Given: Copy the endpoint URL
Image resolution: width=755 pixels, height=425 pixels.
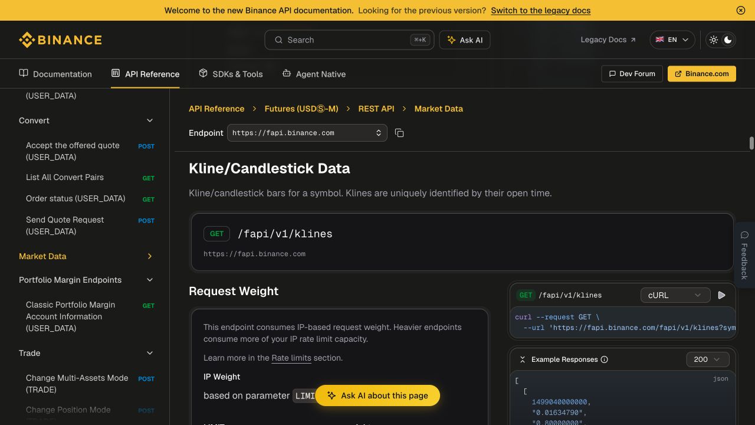Looking at the screenshot, I should pyautogui.click(x=399, y=133).
